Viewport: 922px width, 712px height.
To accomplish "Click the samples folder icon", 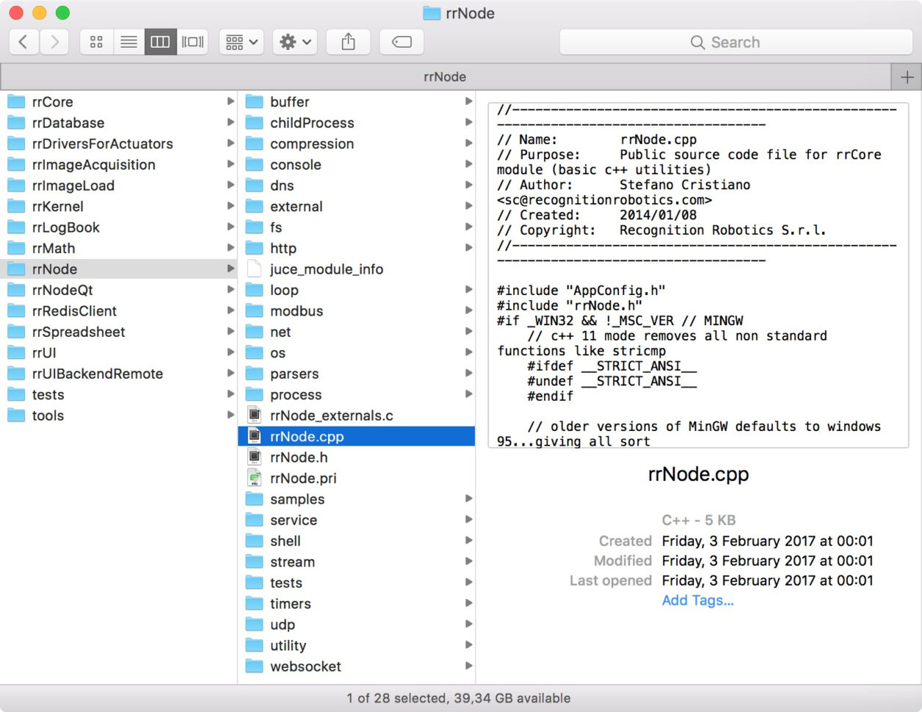I will click(x=254, y=499).
